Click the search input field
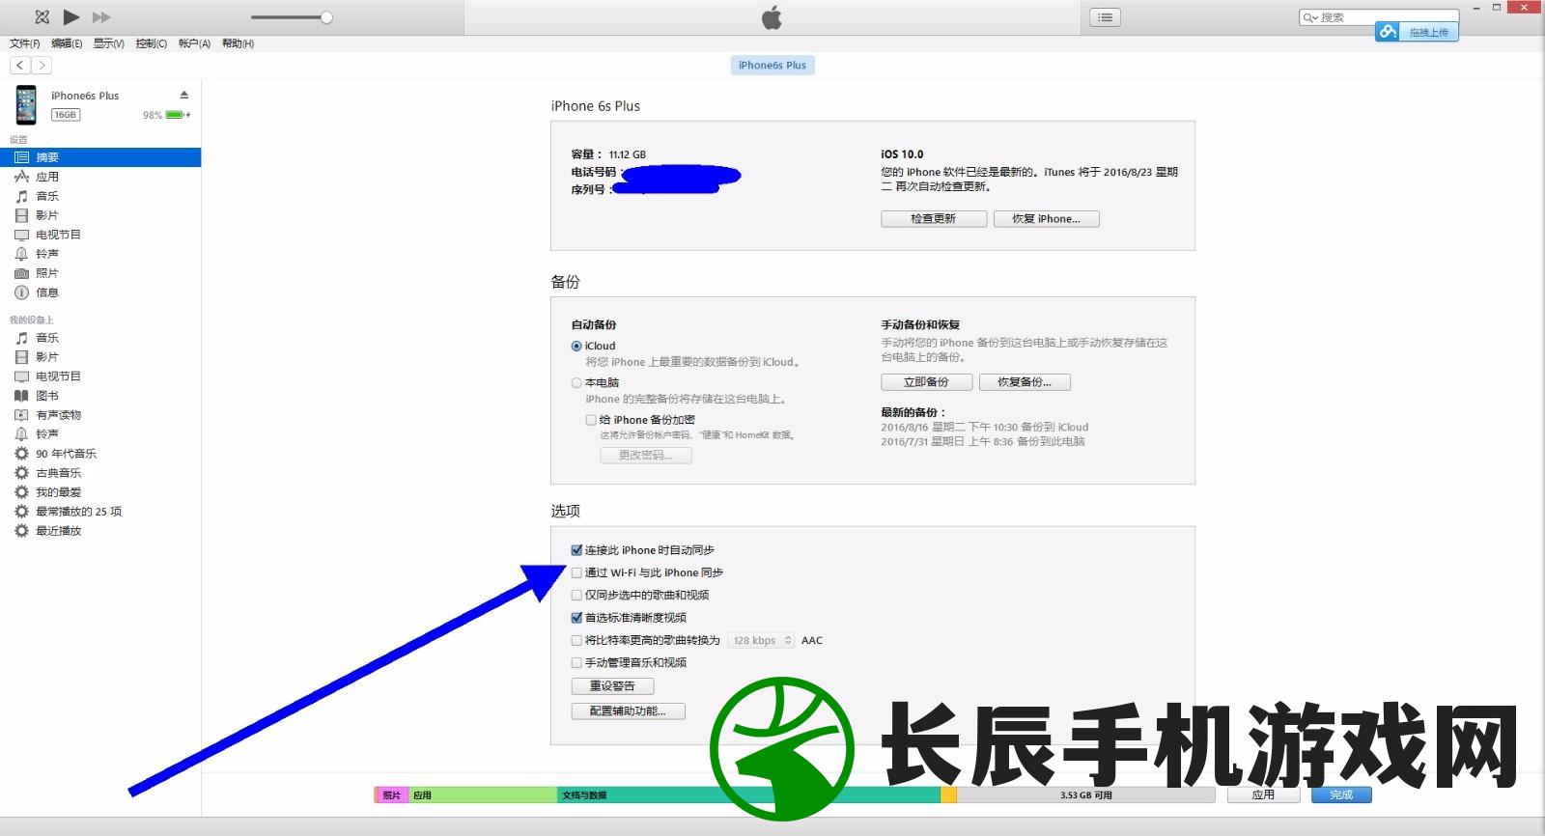Screen dimensions: 1545x836 tap(1378, 17)
